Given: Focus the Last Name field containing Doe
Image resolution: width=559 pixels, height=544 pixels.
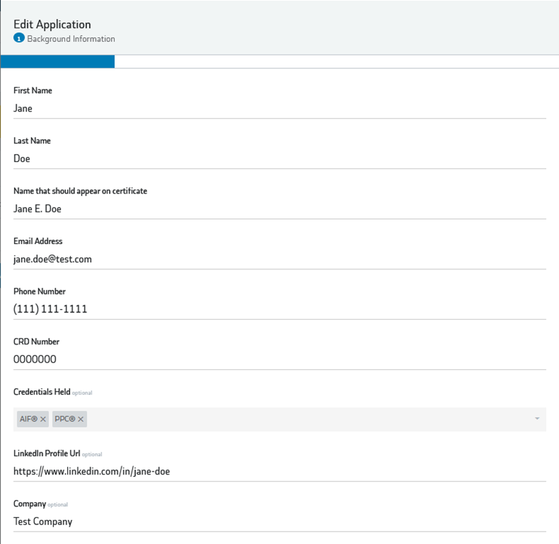Looking at the screenshot, I should (x=279, y=159).
